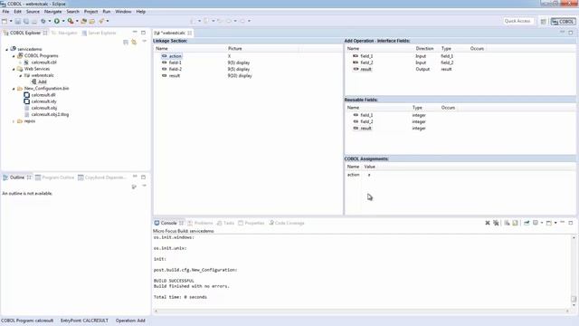This screenshot has height=326, width=579.
Task: Switch to the Problems tab
Action: 200,223
